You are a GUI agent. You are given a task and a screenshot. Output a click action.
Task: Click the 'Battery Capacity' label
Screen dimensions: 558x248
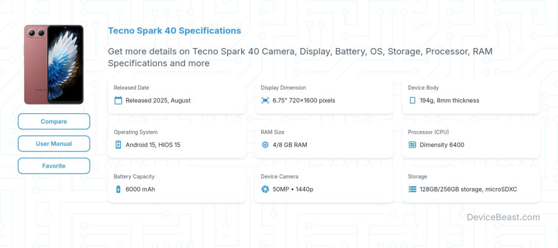coord(134,176)
